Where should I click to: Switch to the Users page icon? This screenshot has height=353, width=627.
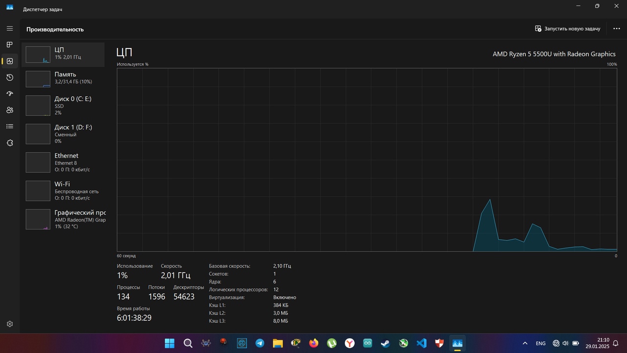(10, 110)
